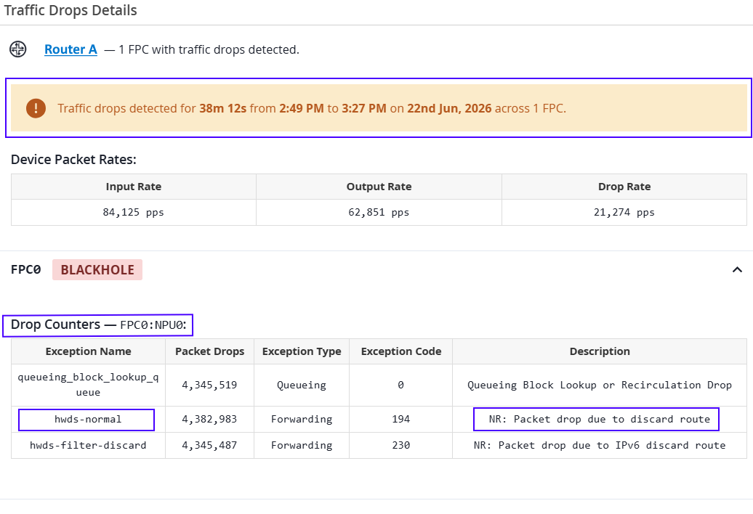Click the Description column header
Viewport: 753px width, 514px height.
coord(600,351)
